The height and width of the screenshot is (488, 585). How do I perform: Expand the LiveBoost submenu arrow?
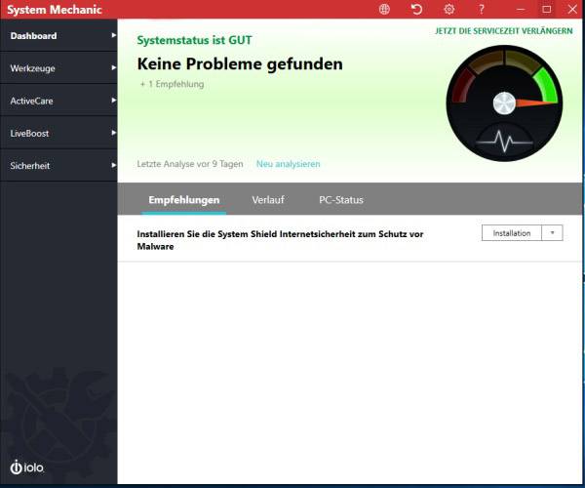(113, 133)
